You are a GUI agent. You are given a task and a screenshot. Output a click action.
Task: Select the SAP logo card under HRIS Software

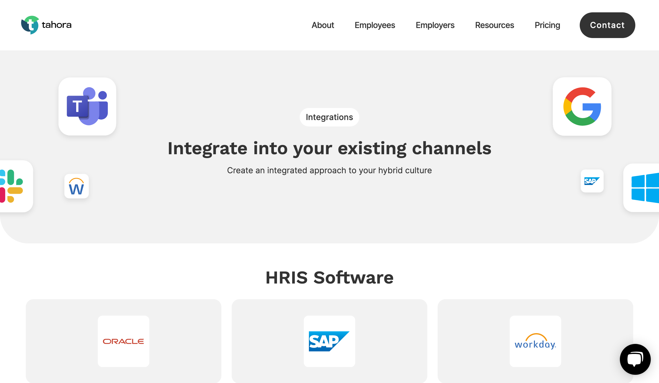(329, 341)
